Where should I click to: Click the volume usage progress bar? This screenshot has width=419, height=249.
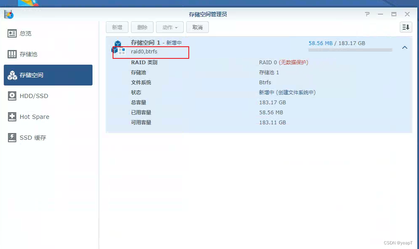pos(350,50)
